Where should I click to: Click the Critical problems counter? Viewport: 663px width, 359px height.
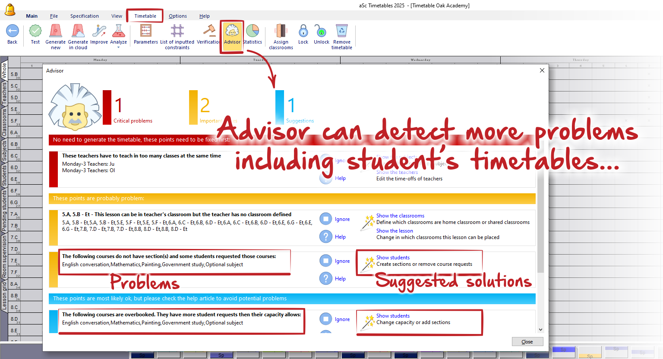128,107
